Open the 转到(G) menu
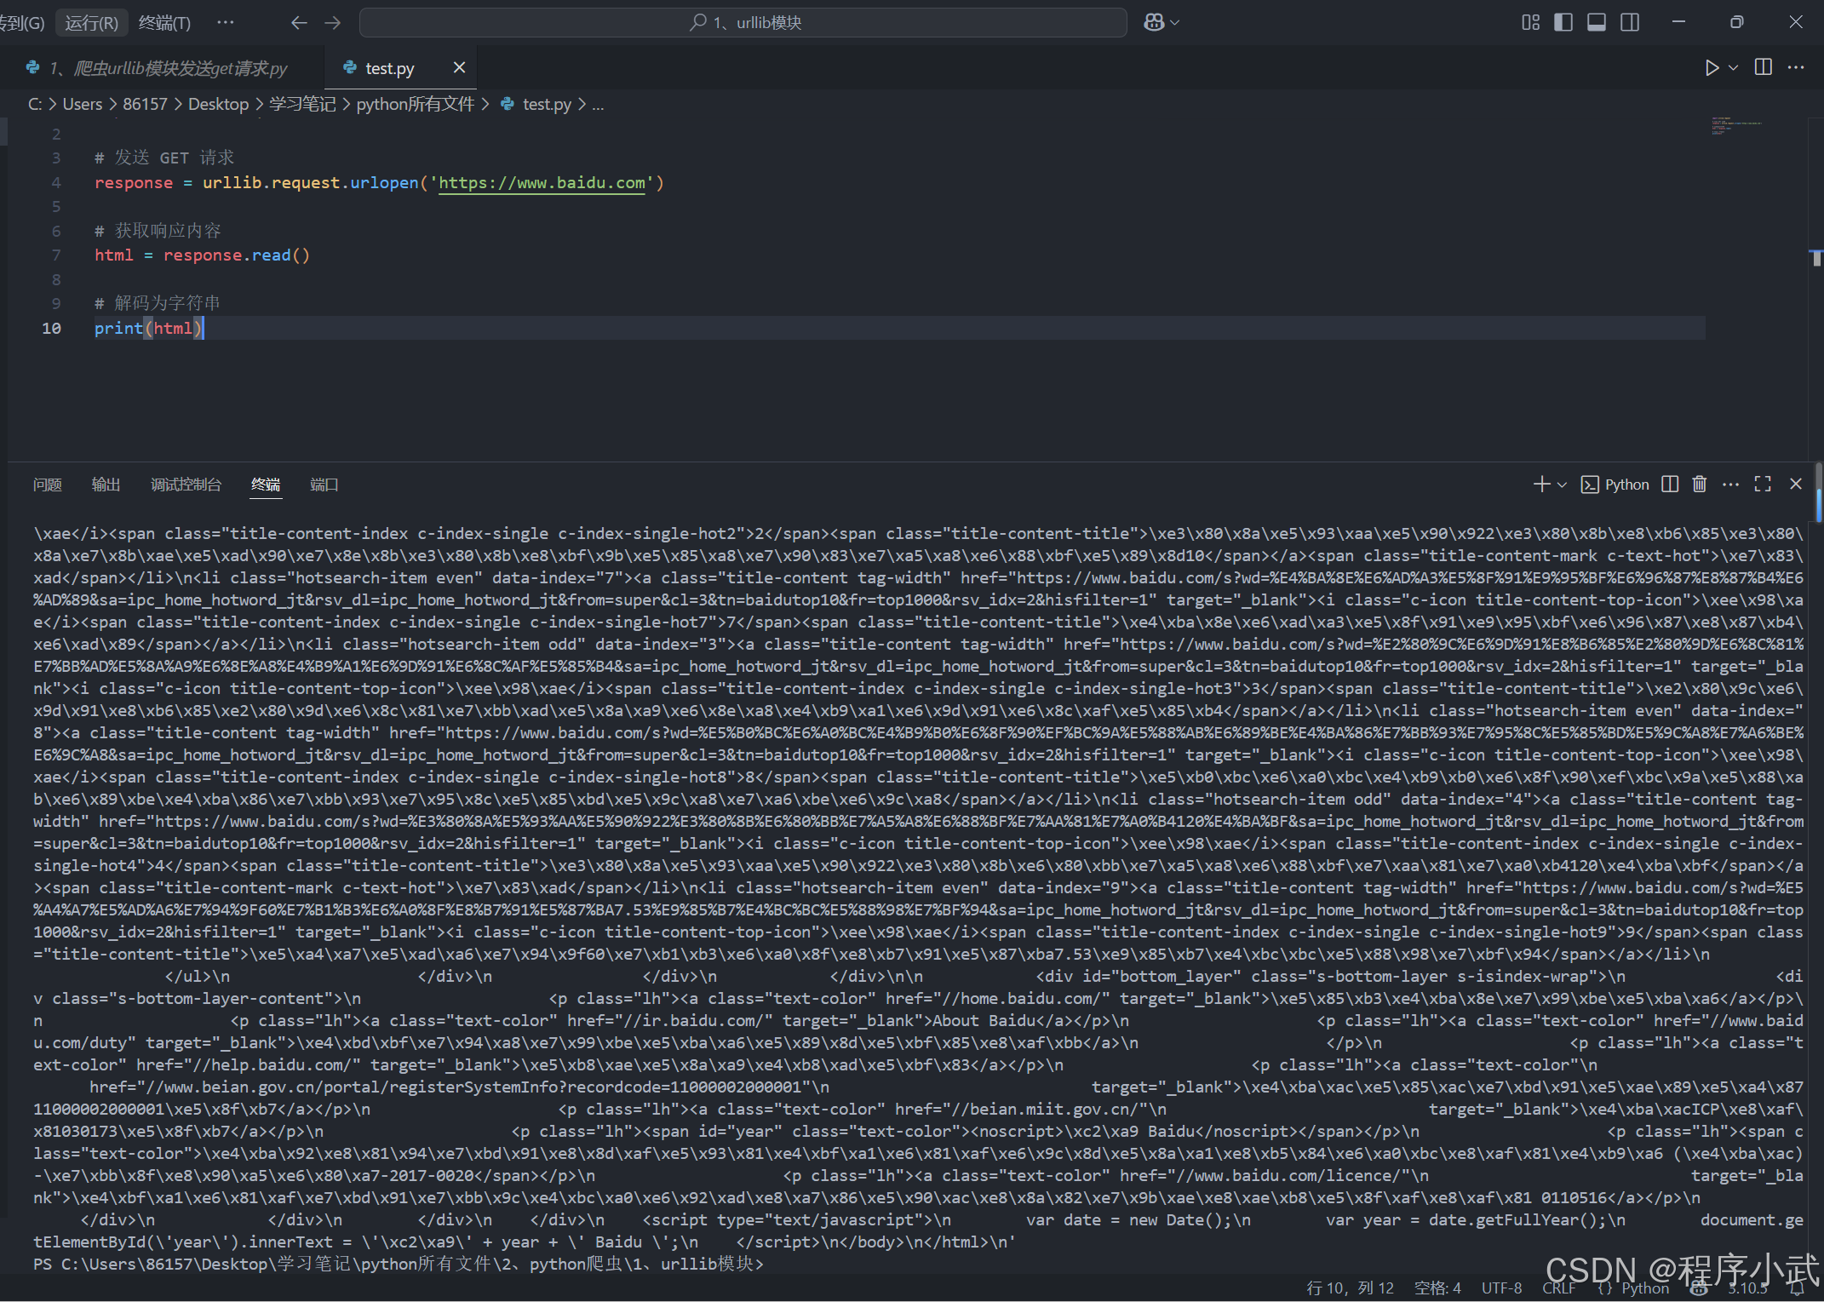 pyautogui.click(x=23, y=23)
